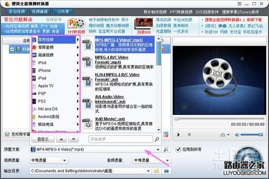Open 狸窝苹果(iTunes)助手 link

tap(240, 12)
